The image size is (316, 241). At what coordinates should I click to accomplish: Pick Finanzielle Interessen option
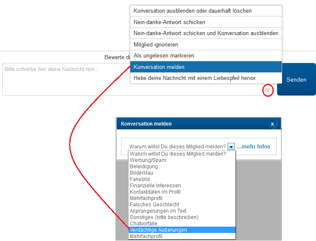[155, 186]
